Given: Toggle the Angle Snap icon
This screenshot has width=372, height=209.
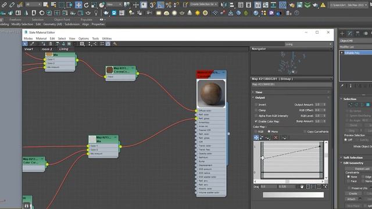Looking at the screenshot, I should [x=160, y=5].
